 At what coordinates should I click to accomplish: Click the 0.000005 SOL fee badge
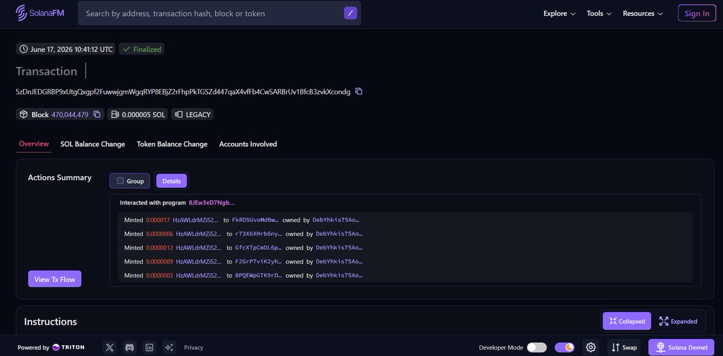139,114
